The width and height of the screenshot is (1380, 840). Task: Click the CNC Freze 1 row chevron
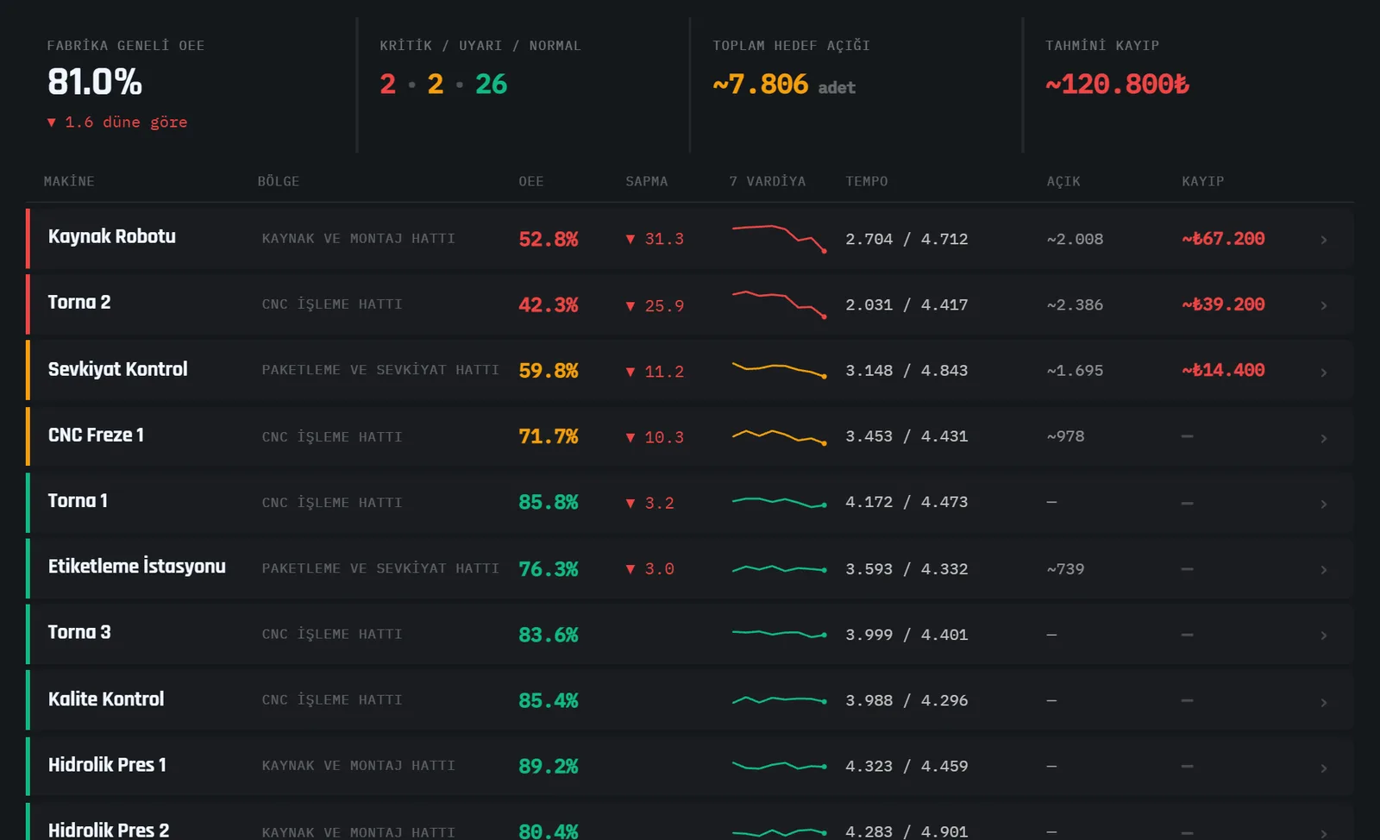[1323, 438]
